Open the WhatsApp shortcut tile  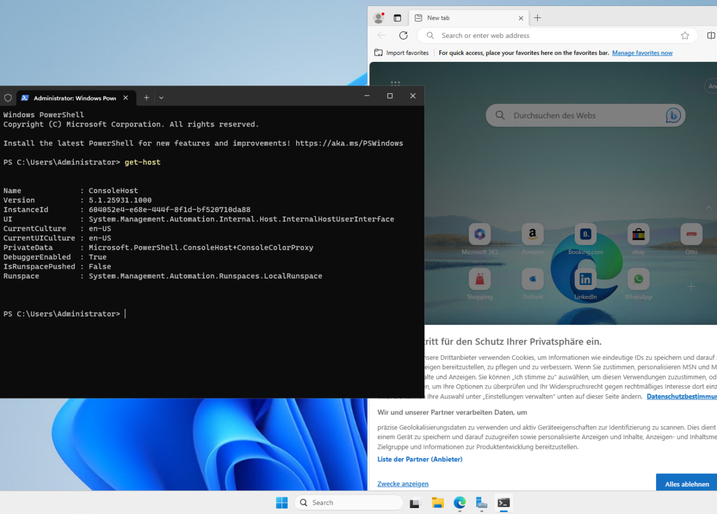pos(638,278)
